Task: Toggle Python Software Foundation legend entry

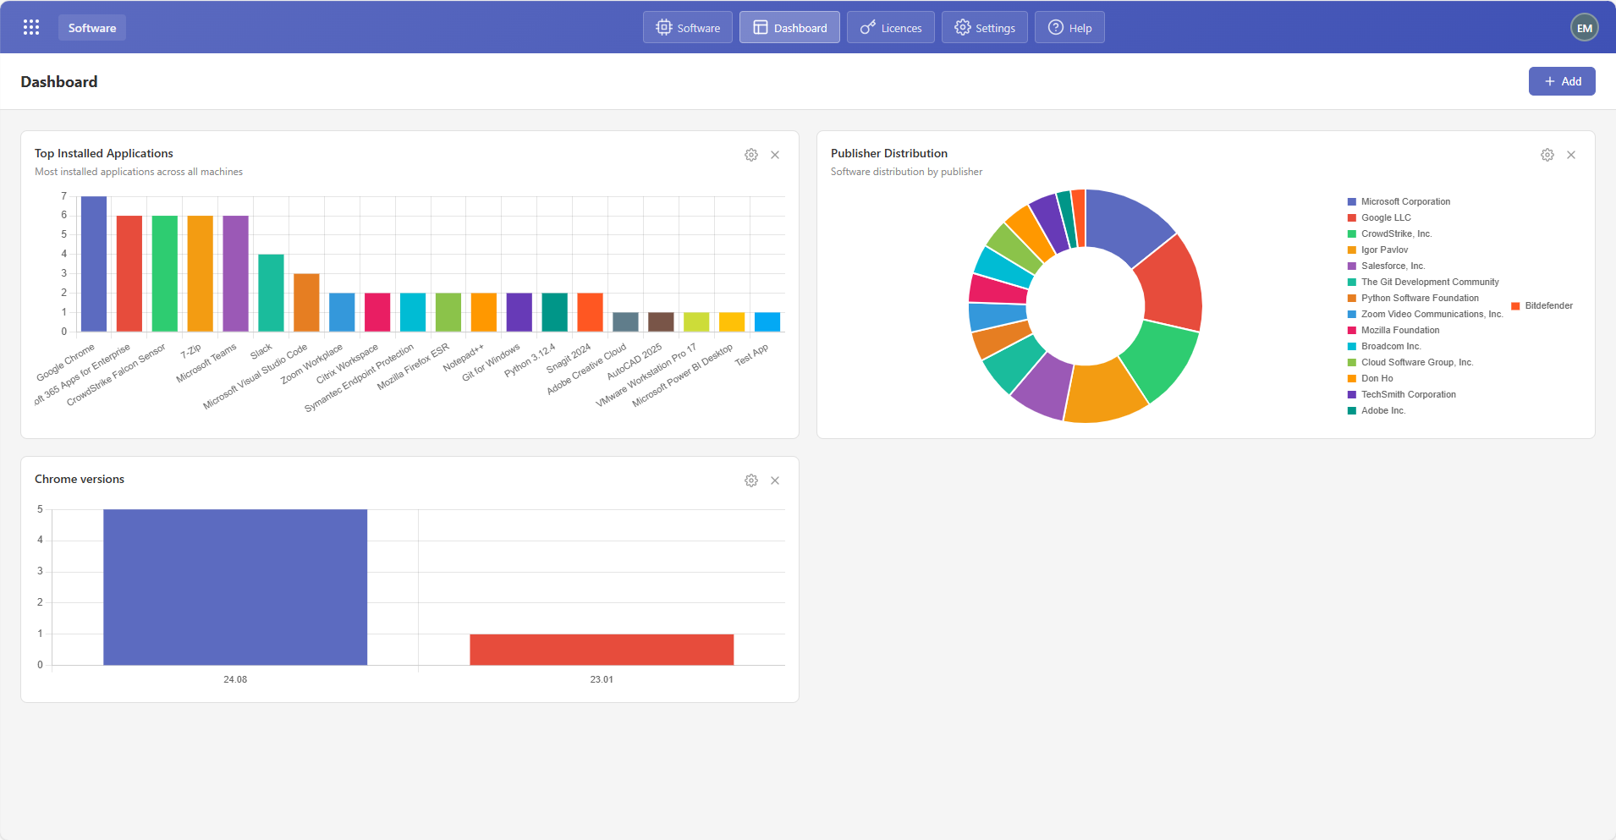Action: 1413,299
